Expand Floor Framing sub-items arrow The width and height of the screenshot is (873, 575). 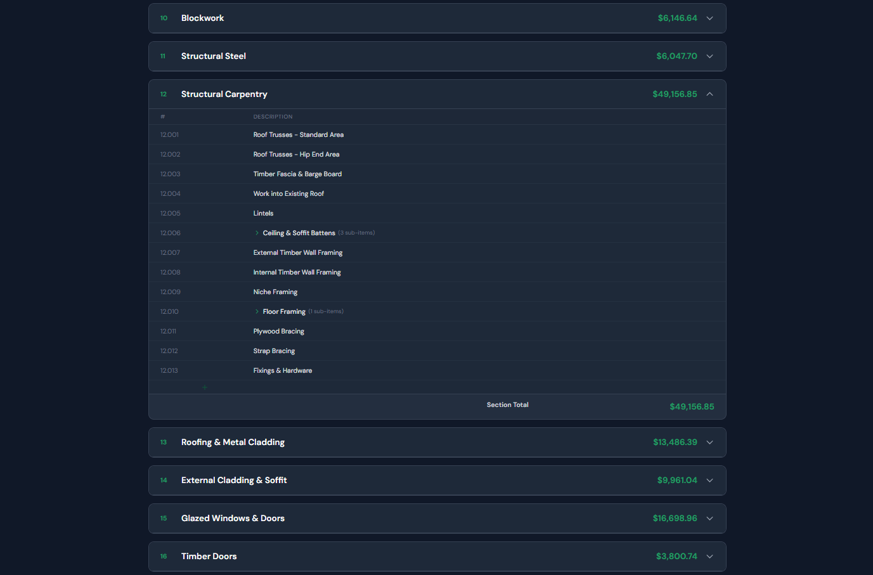pos(257,312)
